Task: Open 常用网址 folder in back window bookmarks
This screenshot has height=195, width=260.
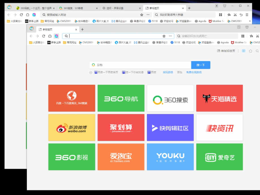Action: pyautogui.click(x=47, y=21)
